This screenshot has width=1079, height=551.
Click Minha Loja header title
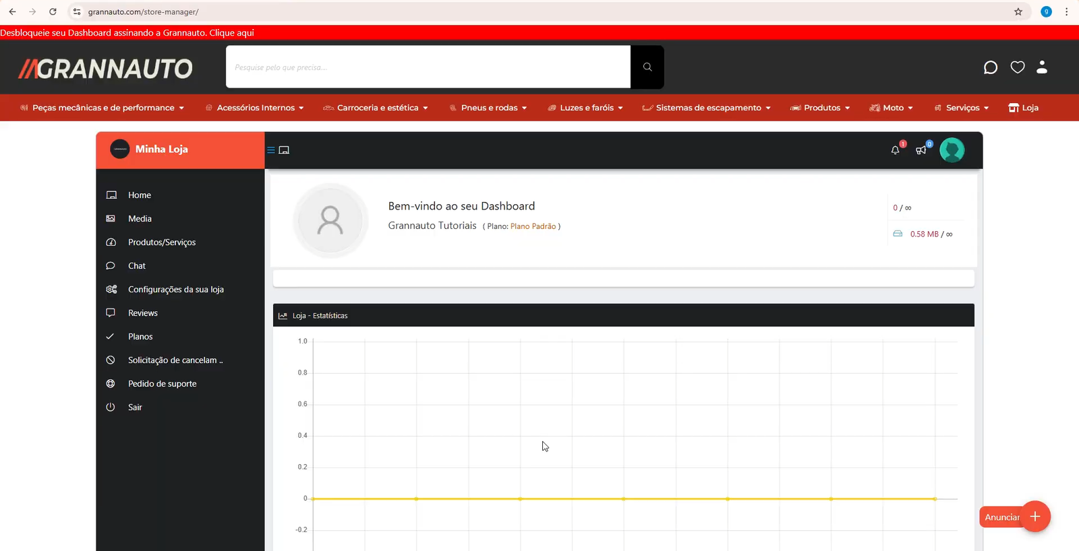[x=162, y=149]
